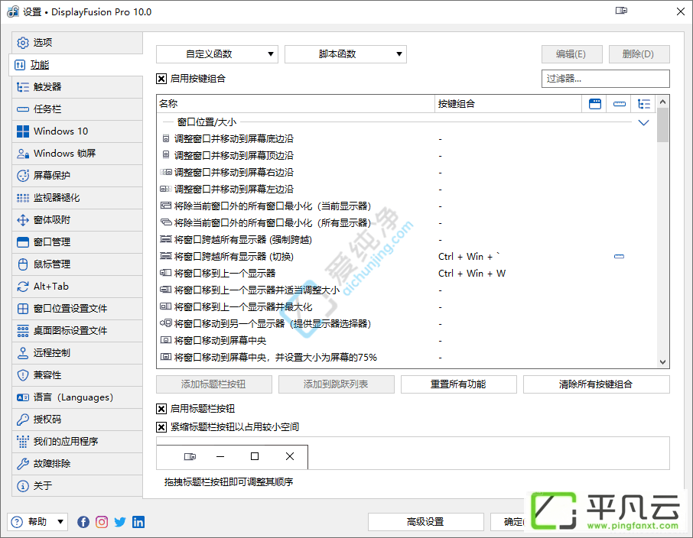The image size is (693, 538).
Task: Open the 脚本函数 dropdown
Action: click(346, 54)
